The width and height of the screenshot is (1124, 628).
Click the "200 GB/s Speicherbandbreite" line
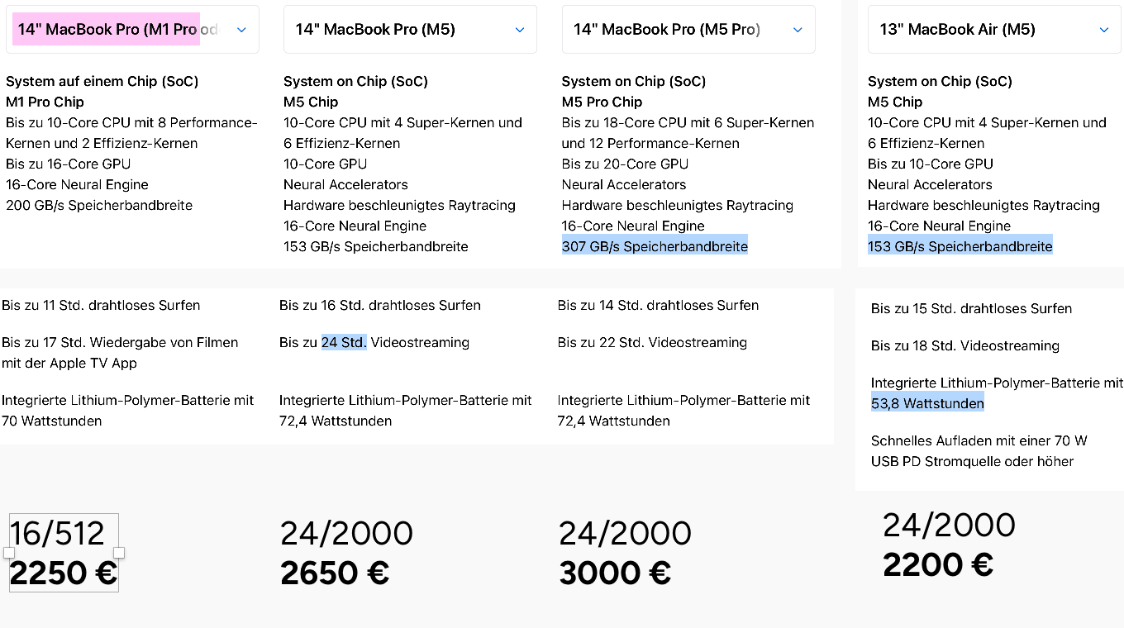[x=99, y=205]
